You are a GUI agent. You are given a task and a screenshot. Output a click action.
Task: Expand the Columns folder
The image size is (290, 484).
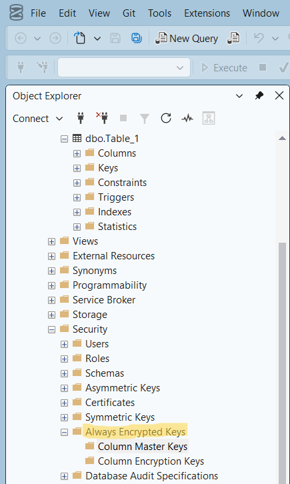coord(77,154)
